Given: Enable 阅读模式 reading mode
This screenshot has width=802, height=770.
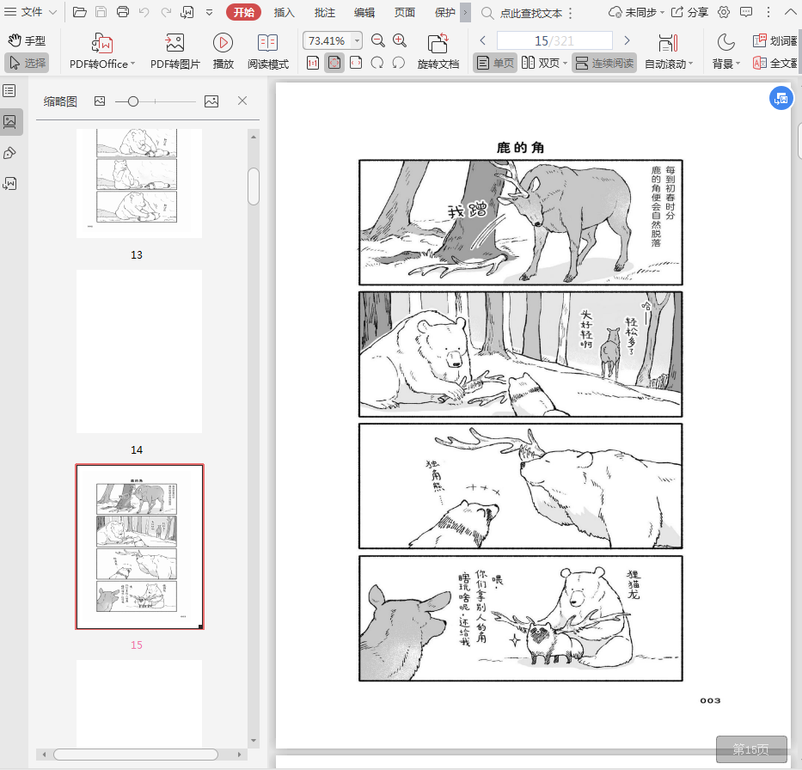Looking at the screenshot, I should point(268,51).
